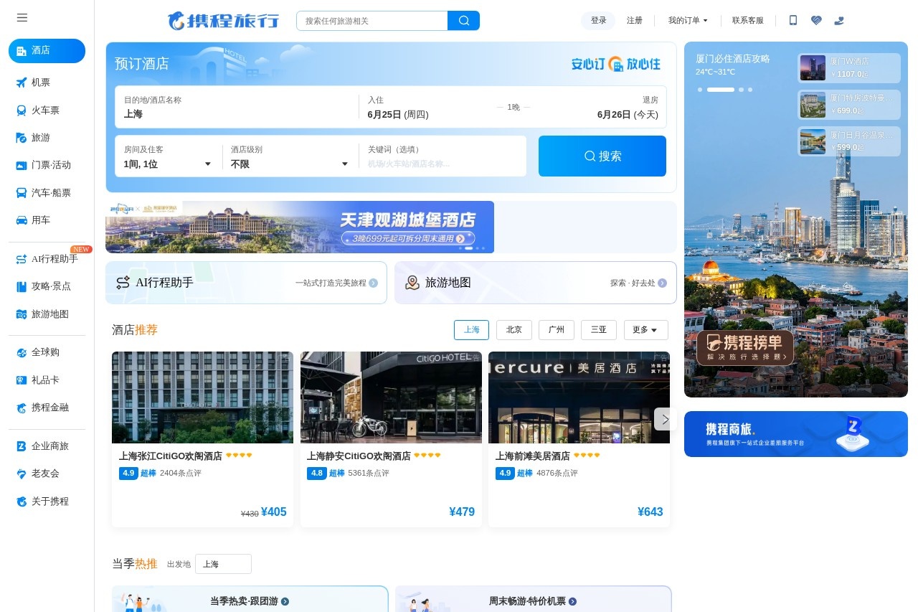This screenshot has height=612, width=918.
Task: Open the 旅游 travel sidebar item
Action: [47, 138]
